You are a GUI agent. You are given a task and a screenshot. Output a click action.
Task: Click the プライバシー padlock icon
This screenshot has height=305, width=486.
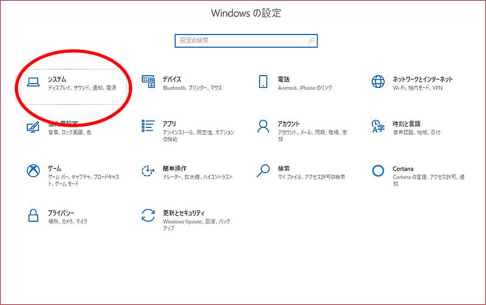[x=33, y=215]
